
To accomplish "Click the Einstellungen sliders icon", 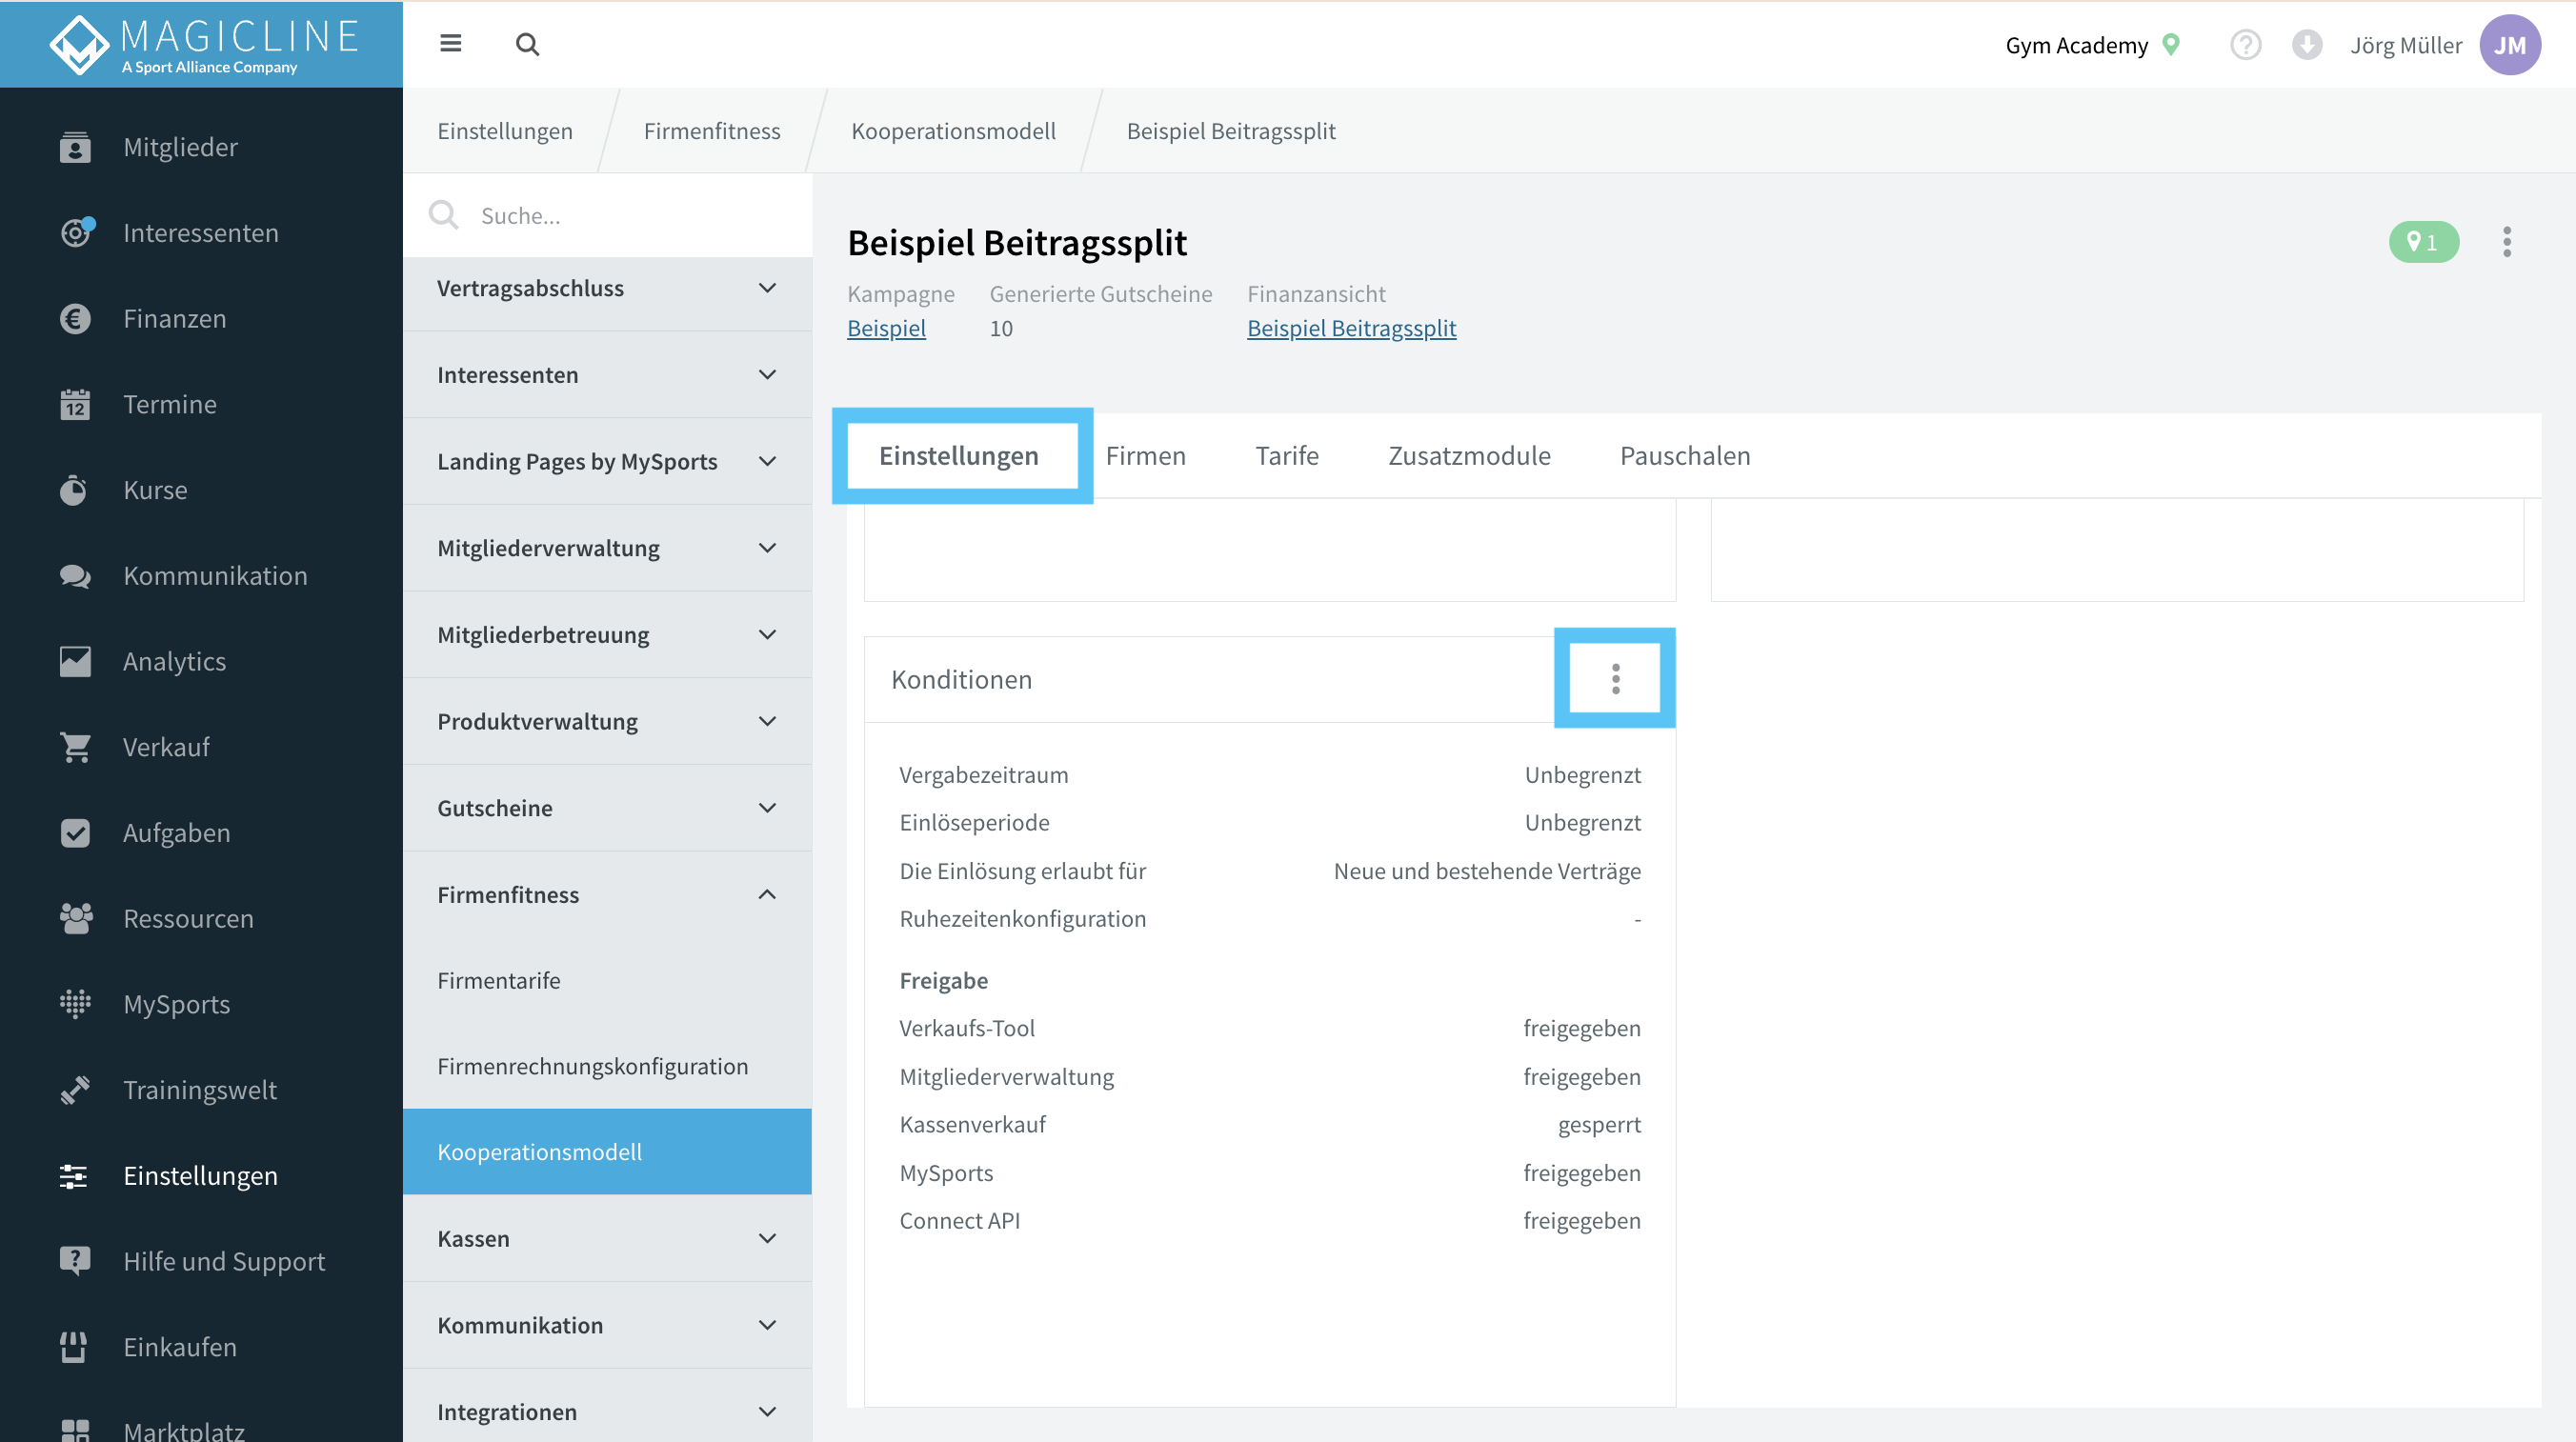I will 75,1176.
